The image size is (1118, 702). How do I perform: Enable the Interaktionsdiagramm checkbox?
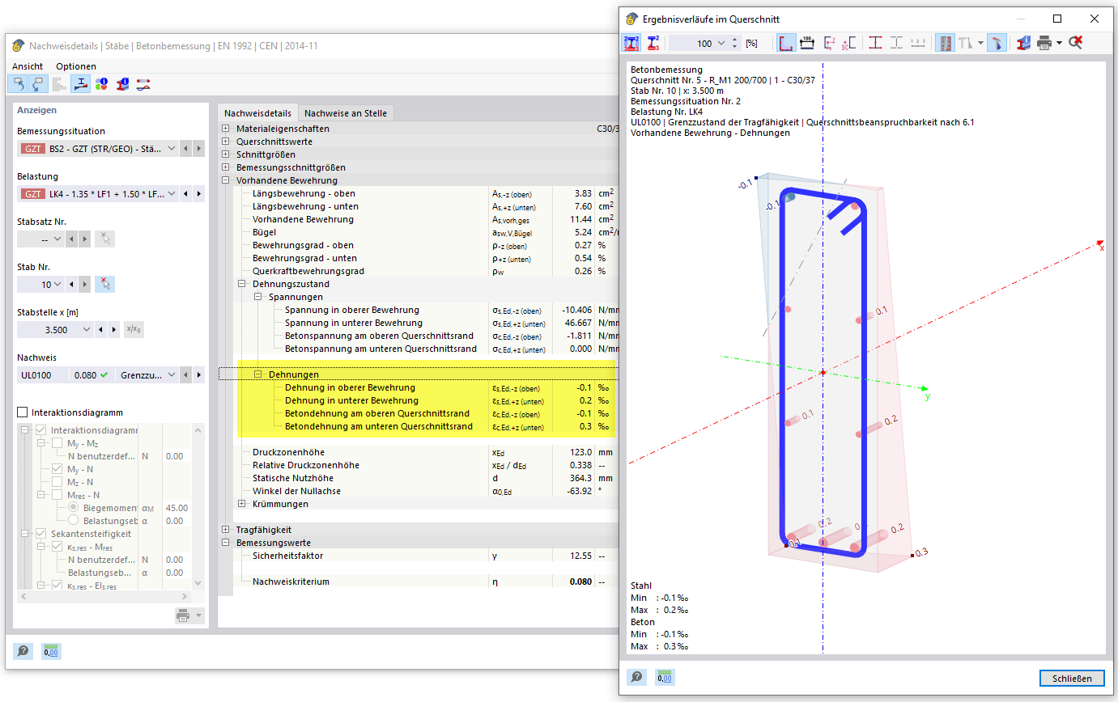[x=23, y=412]
